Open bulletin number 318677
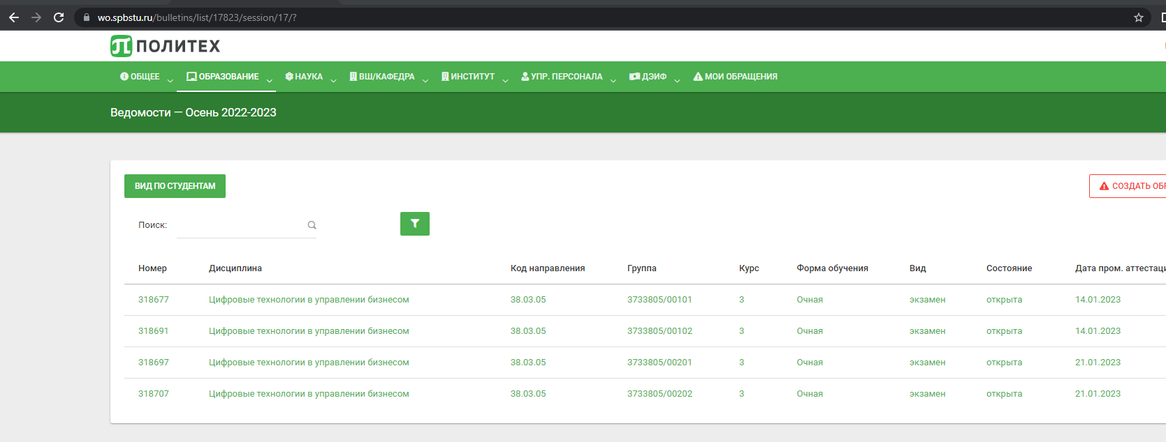The width and height of the screenshot is (1166, 442). pos(154,300)
